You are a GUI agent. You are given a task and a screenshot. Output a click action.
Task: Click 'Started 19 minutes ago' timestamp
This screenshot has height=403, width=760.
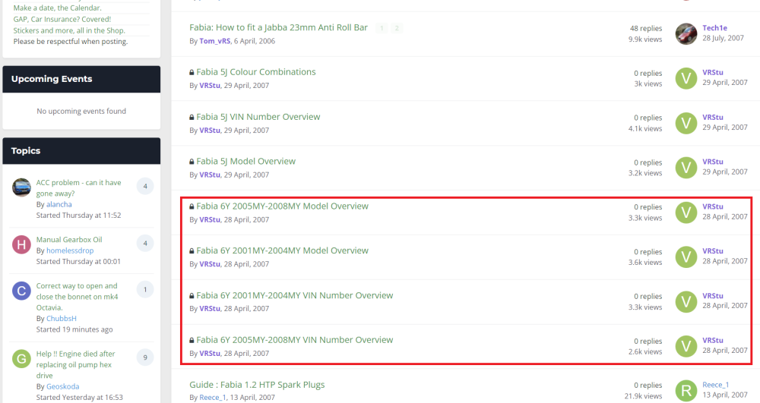tap(74, 329)
